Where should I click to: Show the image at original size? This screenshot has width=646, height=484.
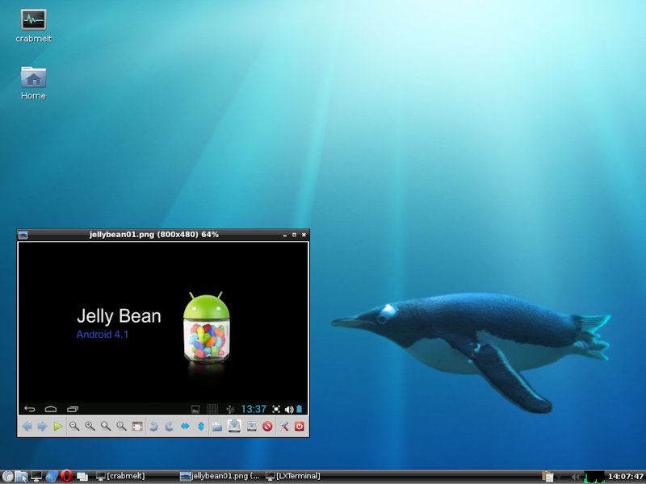pyautogui.click(x=121, y=426)
